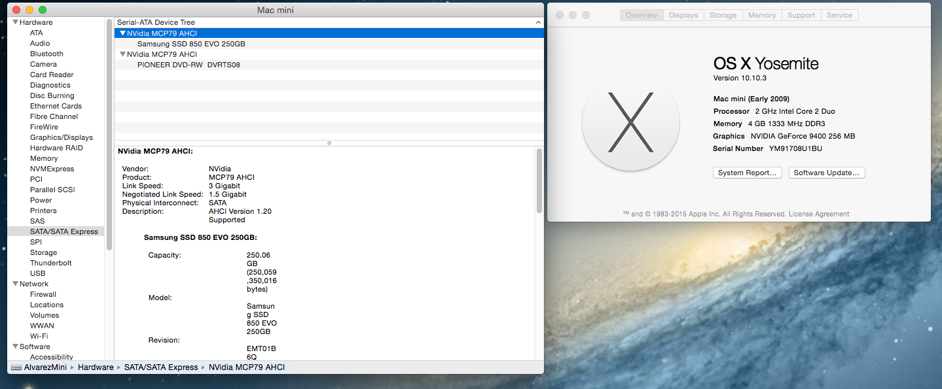942x389 pixels.
Task: Click the AlvarezMini computer icon in path bar
Action: 16,367
